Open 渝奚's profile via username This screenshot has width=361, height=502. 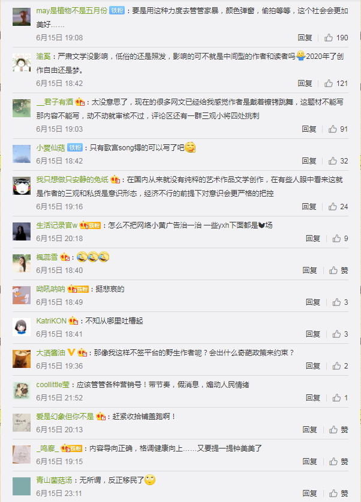[x=43, y=57]
